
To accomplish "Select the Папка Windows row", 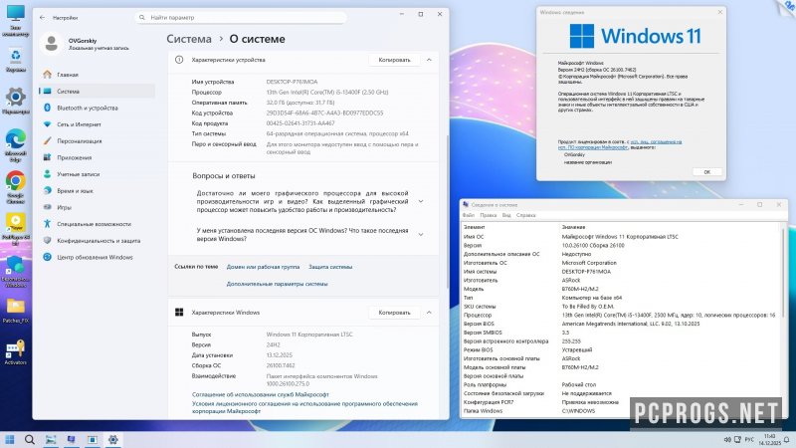I will tap(620, 411).
